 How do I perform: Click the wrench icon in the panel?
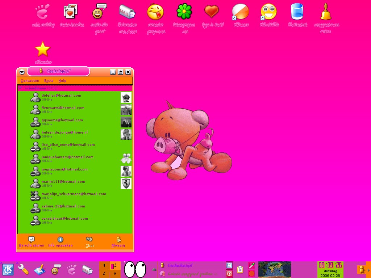tap(23, 269)
